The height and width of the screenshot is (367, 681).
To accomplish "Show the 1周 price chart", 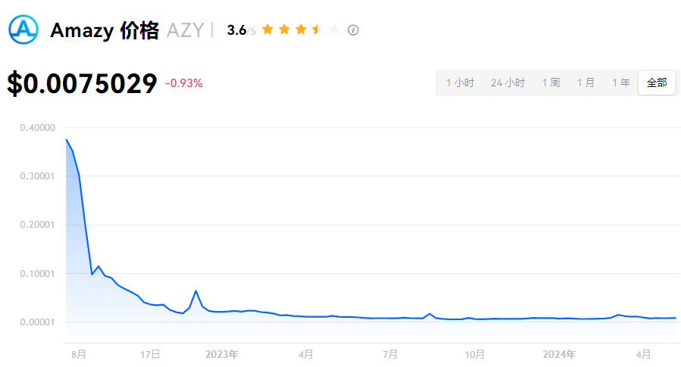I will (x=551, y=82).
